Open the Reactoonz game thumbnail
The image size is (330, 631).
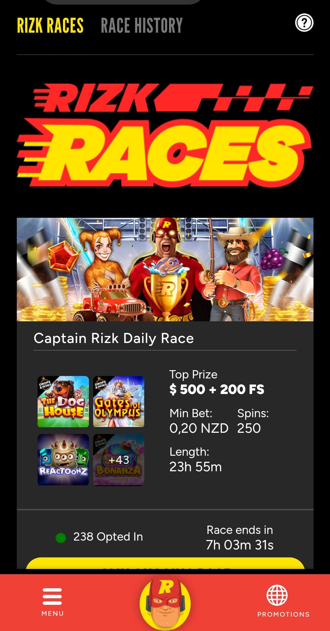pyautogui.click(x=63, y=460)
